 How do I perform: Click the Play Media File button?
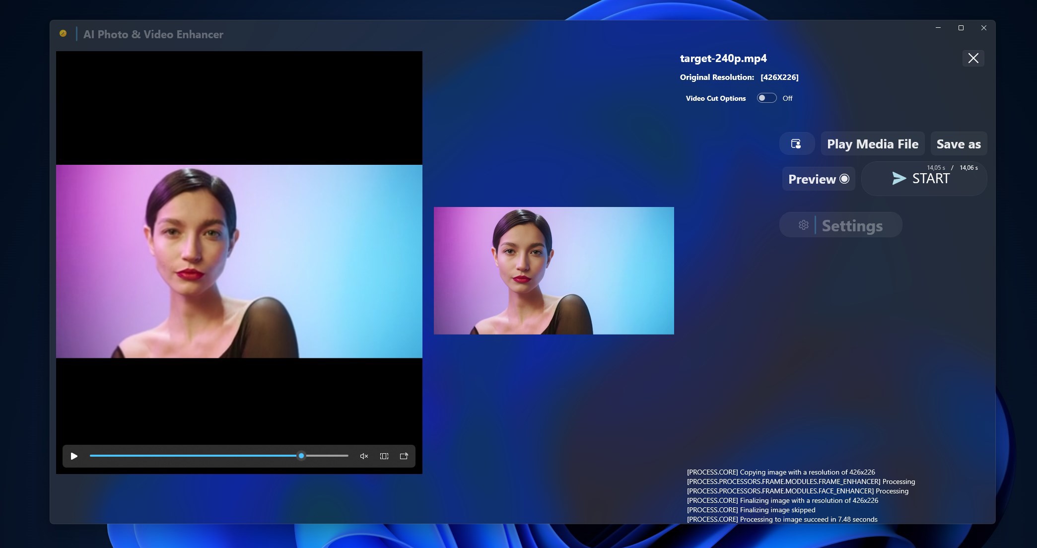click(x=872, y=143)
